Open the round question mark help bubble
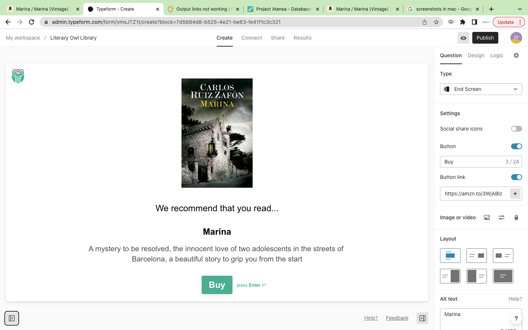 click(x=516, y=318)
